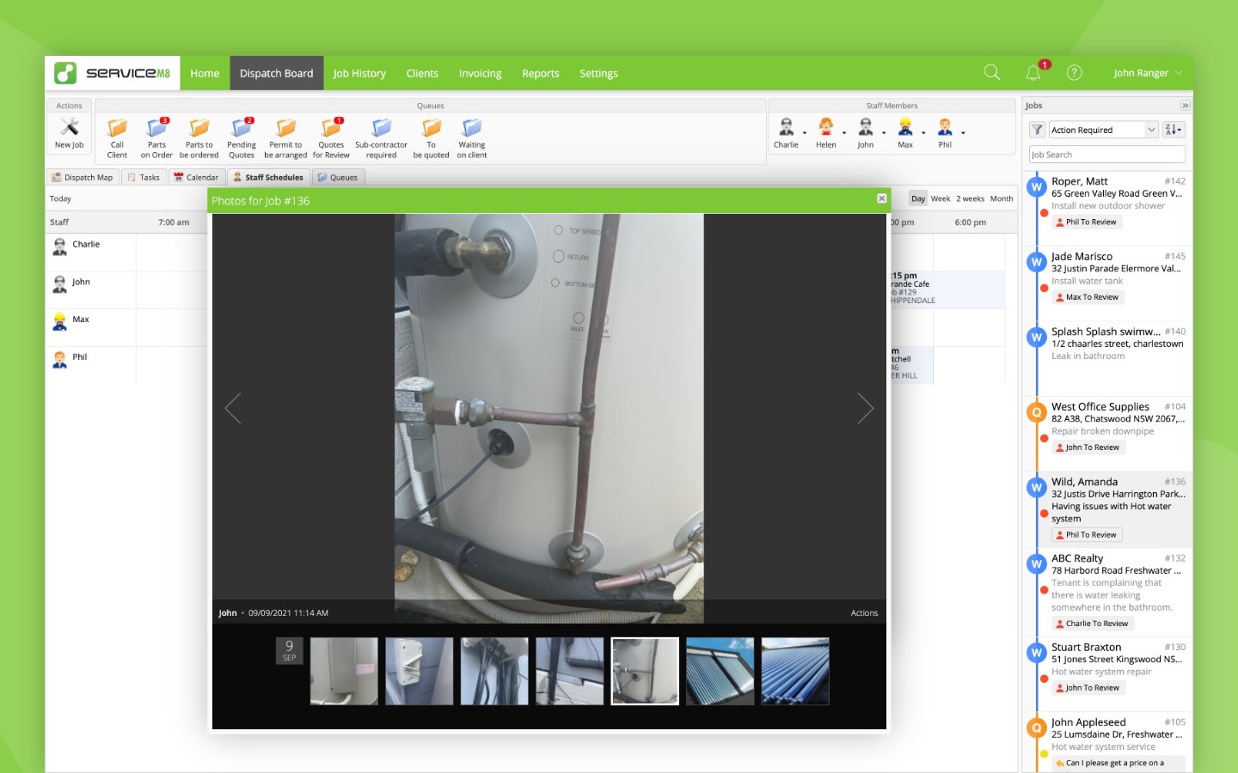Create a New Job

pyautogui.click(x=70, y=134)
